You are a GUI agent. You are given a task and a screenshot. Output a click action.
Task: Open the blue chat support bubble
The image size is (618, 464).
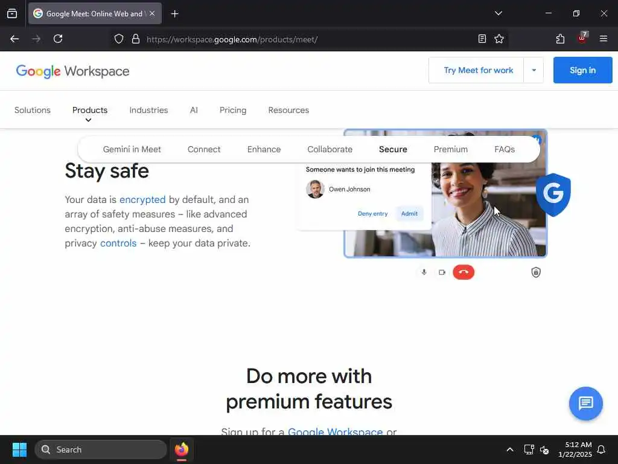[585, 403]
